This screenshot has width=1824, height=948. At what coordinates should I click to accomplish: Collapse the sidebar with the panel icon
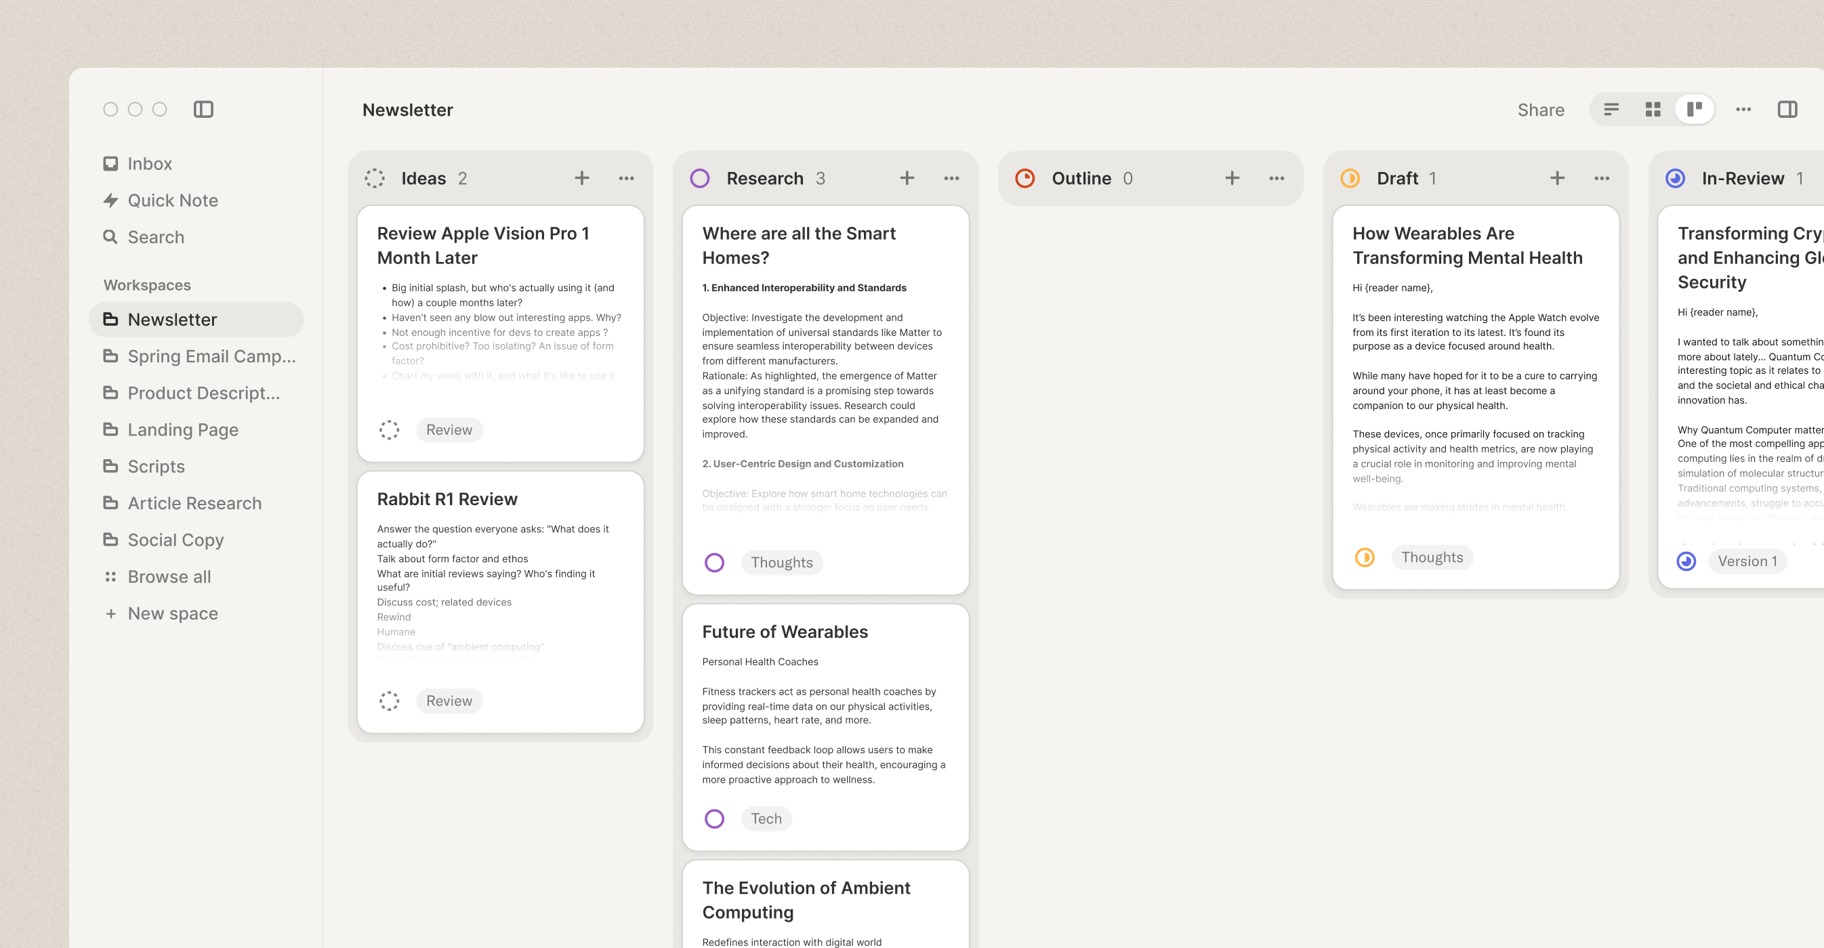tap(204, 109)
